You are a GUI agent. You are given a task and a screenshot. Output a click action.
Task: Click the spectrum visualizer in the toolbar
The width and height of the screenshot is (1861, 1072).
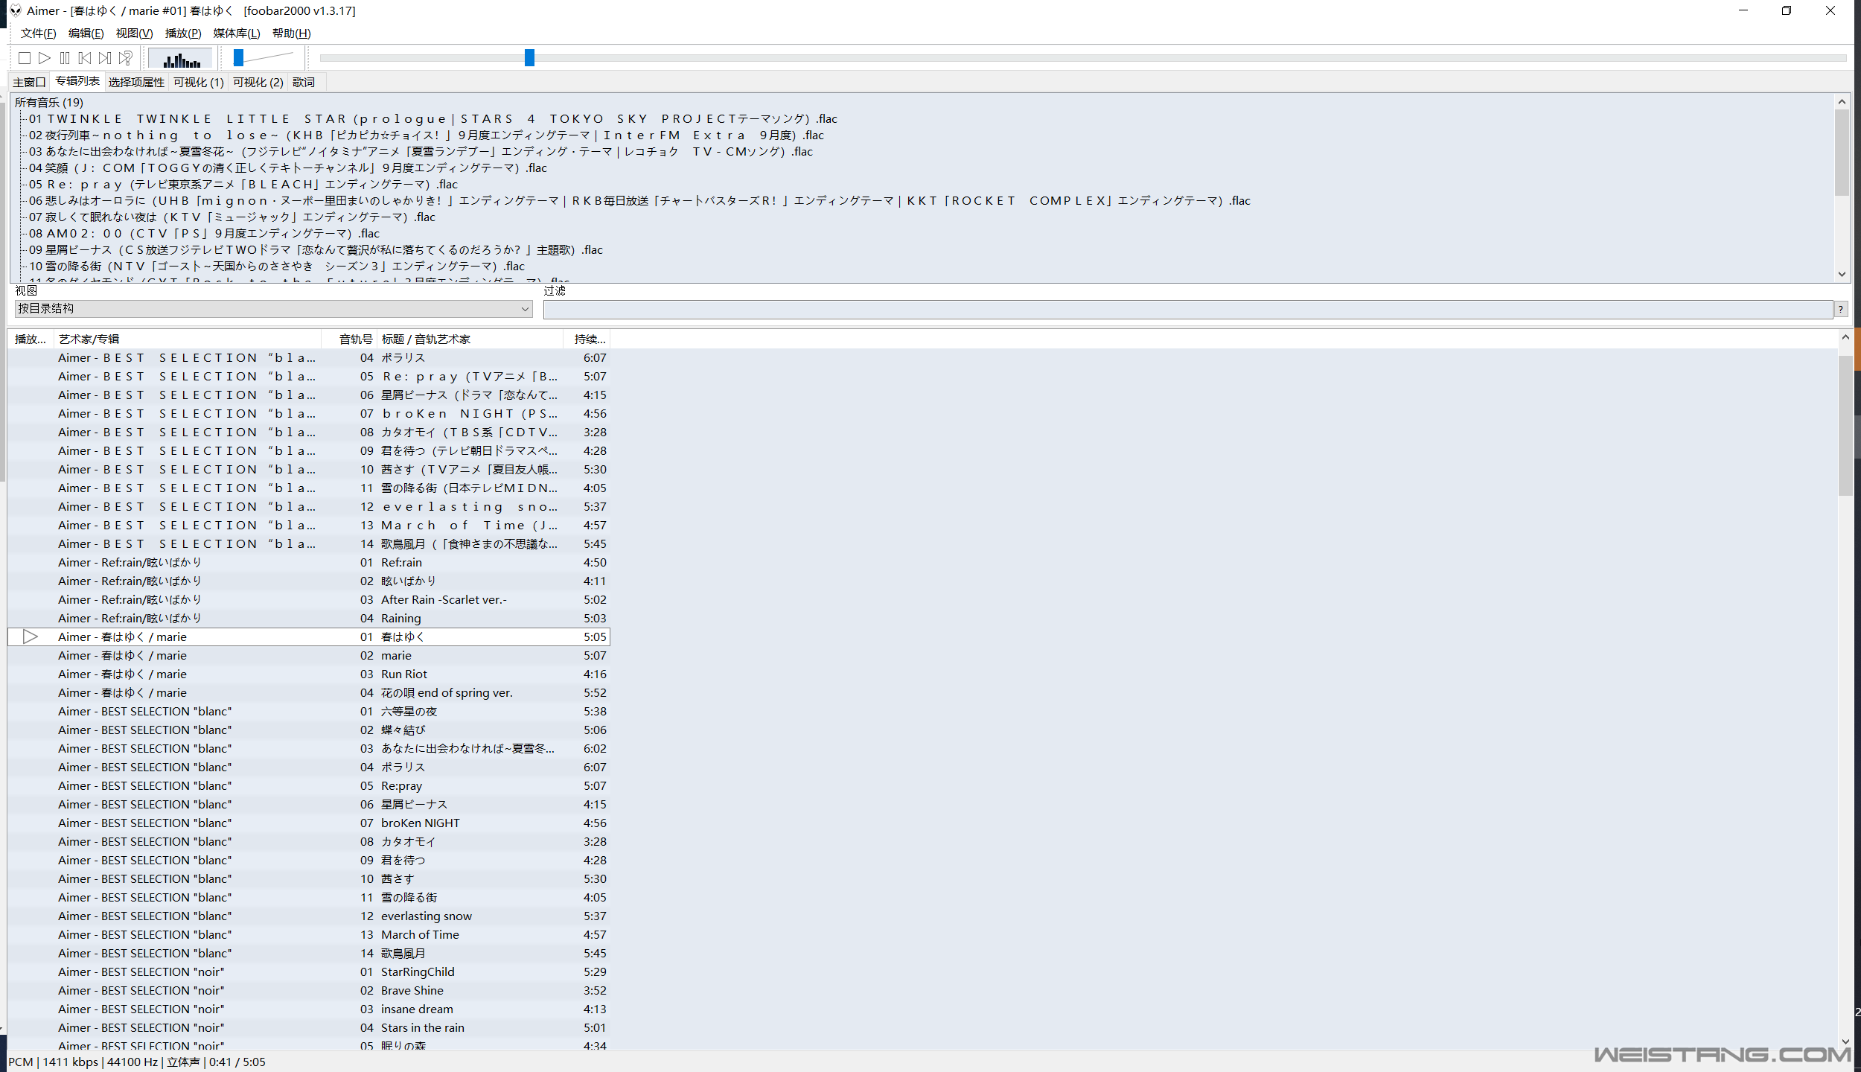[x=181, y=59]
